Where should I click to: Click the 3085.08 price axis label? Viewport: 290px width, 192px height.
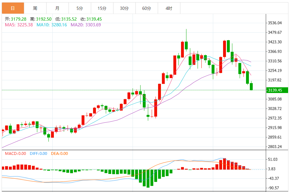[x=275, y=99]
